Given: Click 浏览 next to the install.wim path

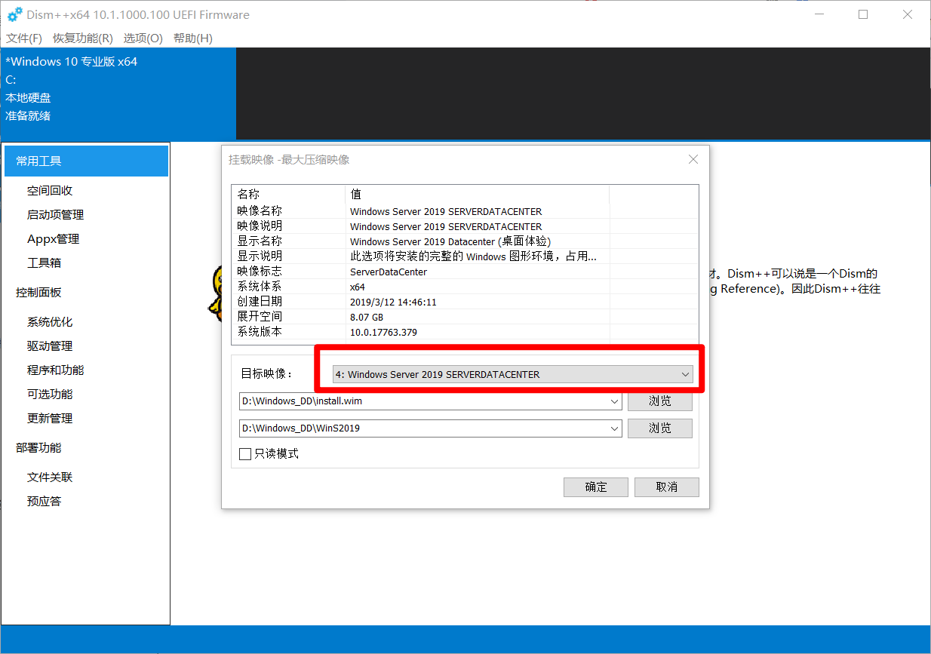Looking at the screenshot, I should point(659,401).
